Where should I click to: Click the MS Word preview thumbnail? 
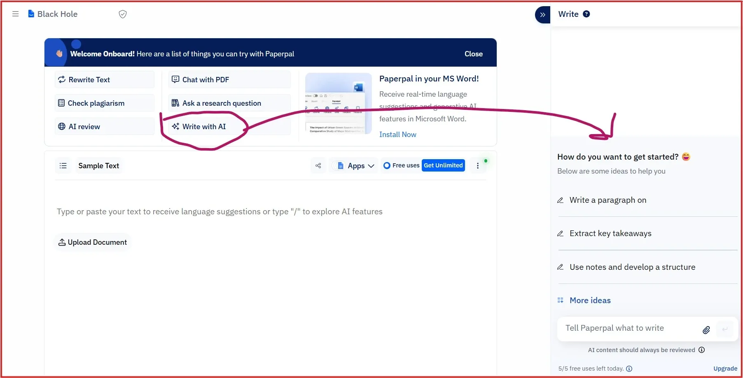pos(338,104)
